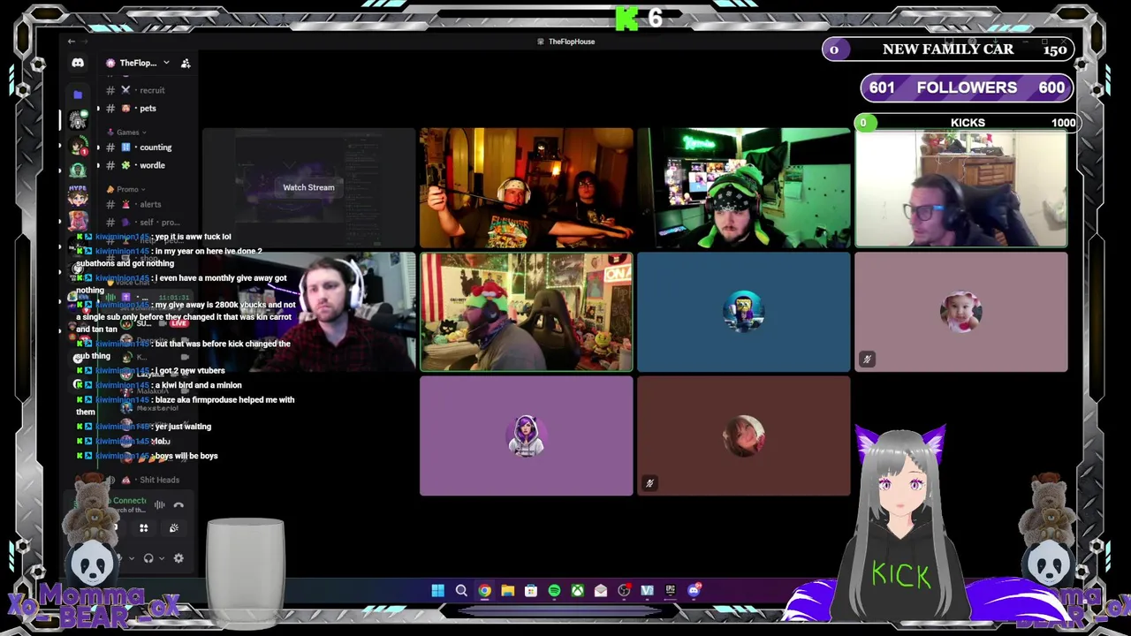
Task: Open OBS Studio from the taskbar
Action: coord(624,591)
